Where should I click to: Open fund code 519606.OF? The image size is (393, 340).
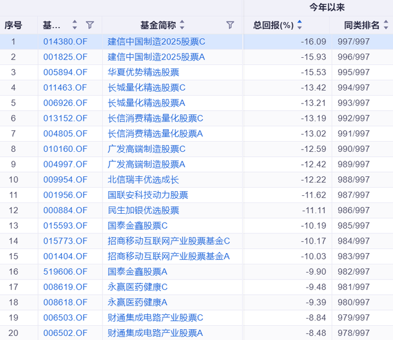[x=65, y=272]
